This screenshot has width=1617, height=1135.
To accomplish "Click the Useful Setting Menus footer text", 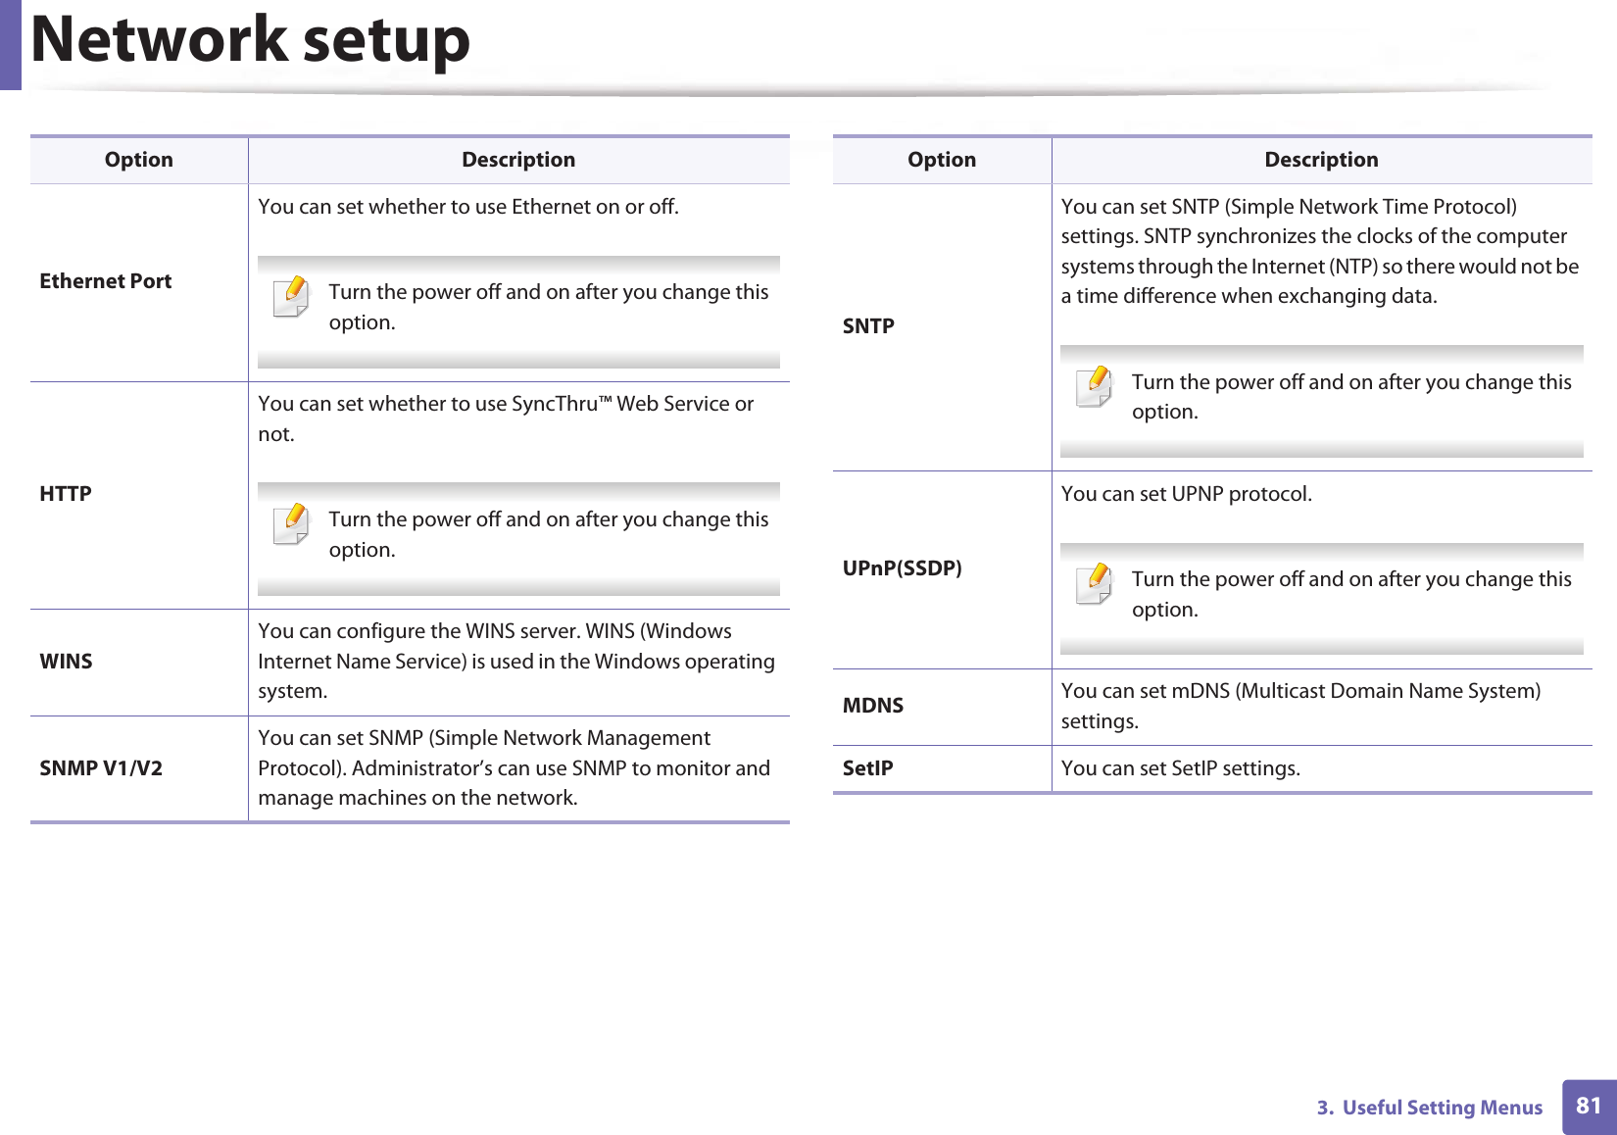I will point(1430,1108).
